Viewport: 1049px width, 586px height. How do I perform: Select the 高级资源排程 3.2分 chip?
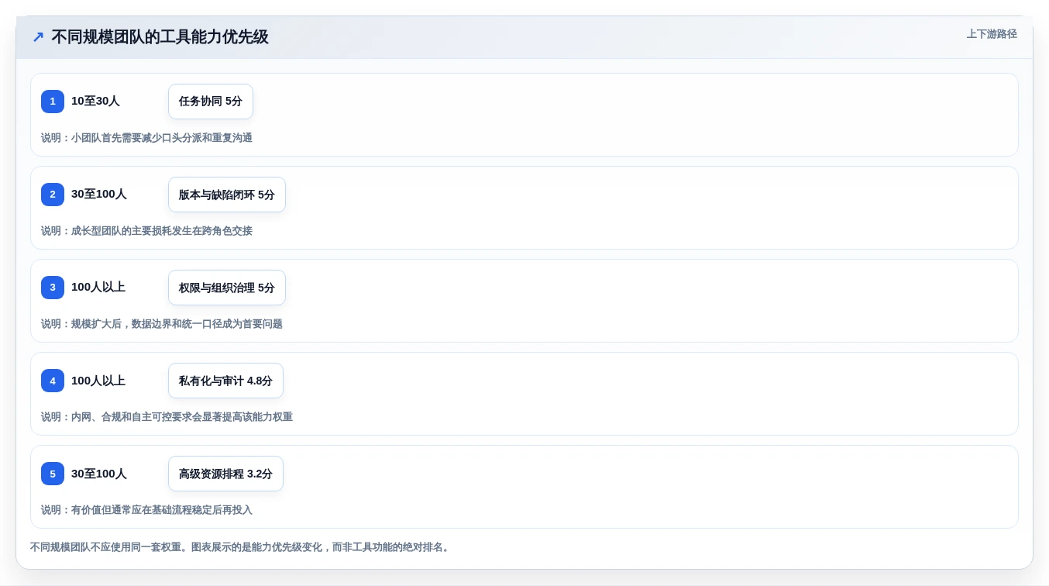pos(225,474)
